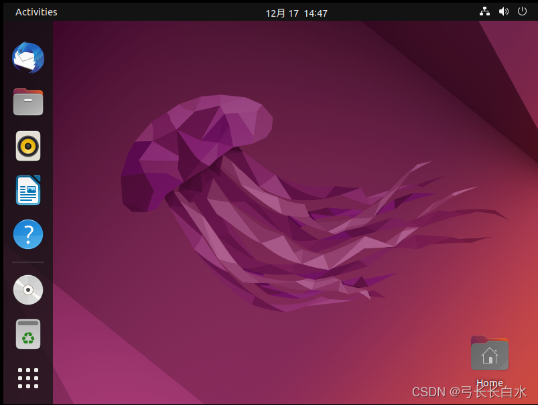538x405 pixels.
Task: Open Rhythmbox music player
Action: (x=28, y=146)
